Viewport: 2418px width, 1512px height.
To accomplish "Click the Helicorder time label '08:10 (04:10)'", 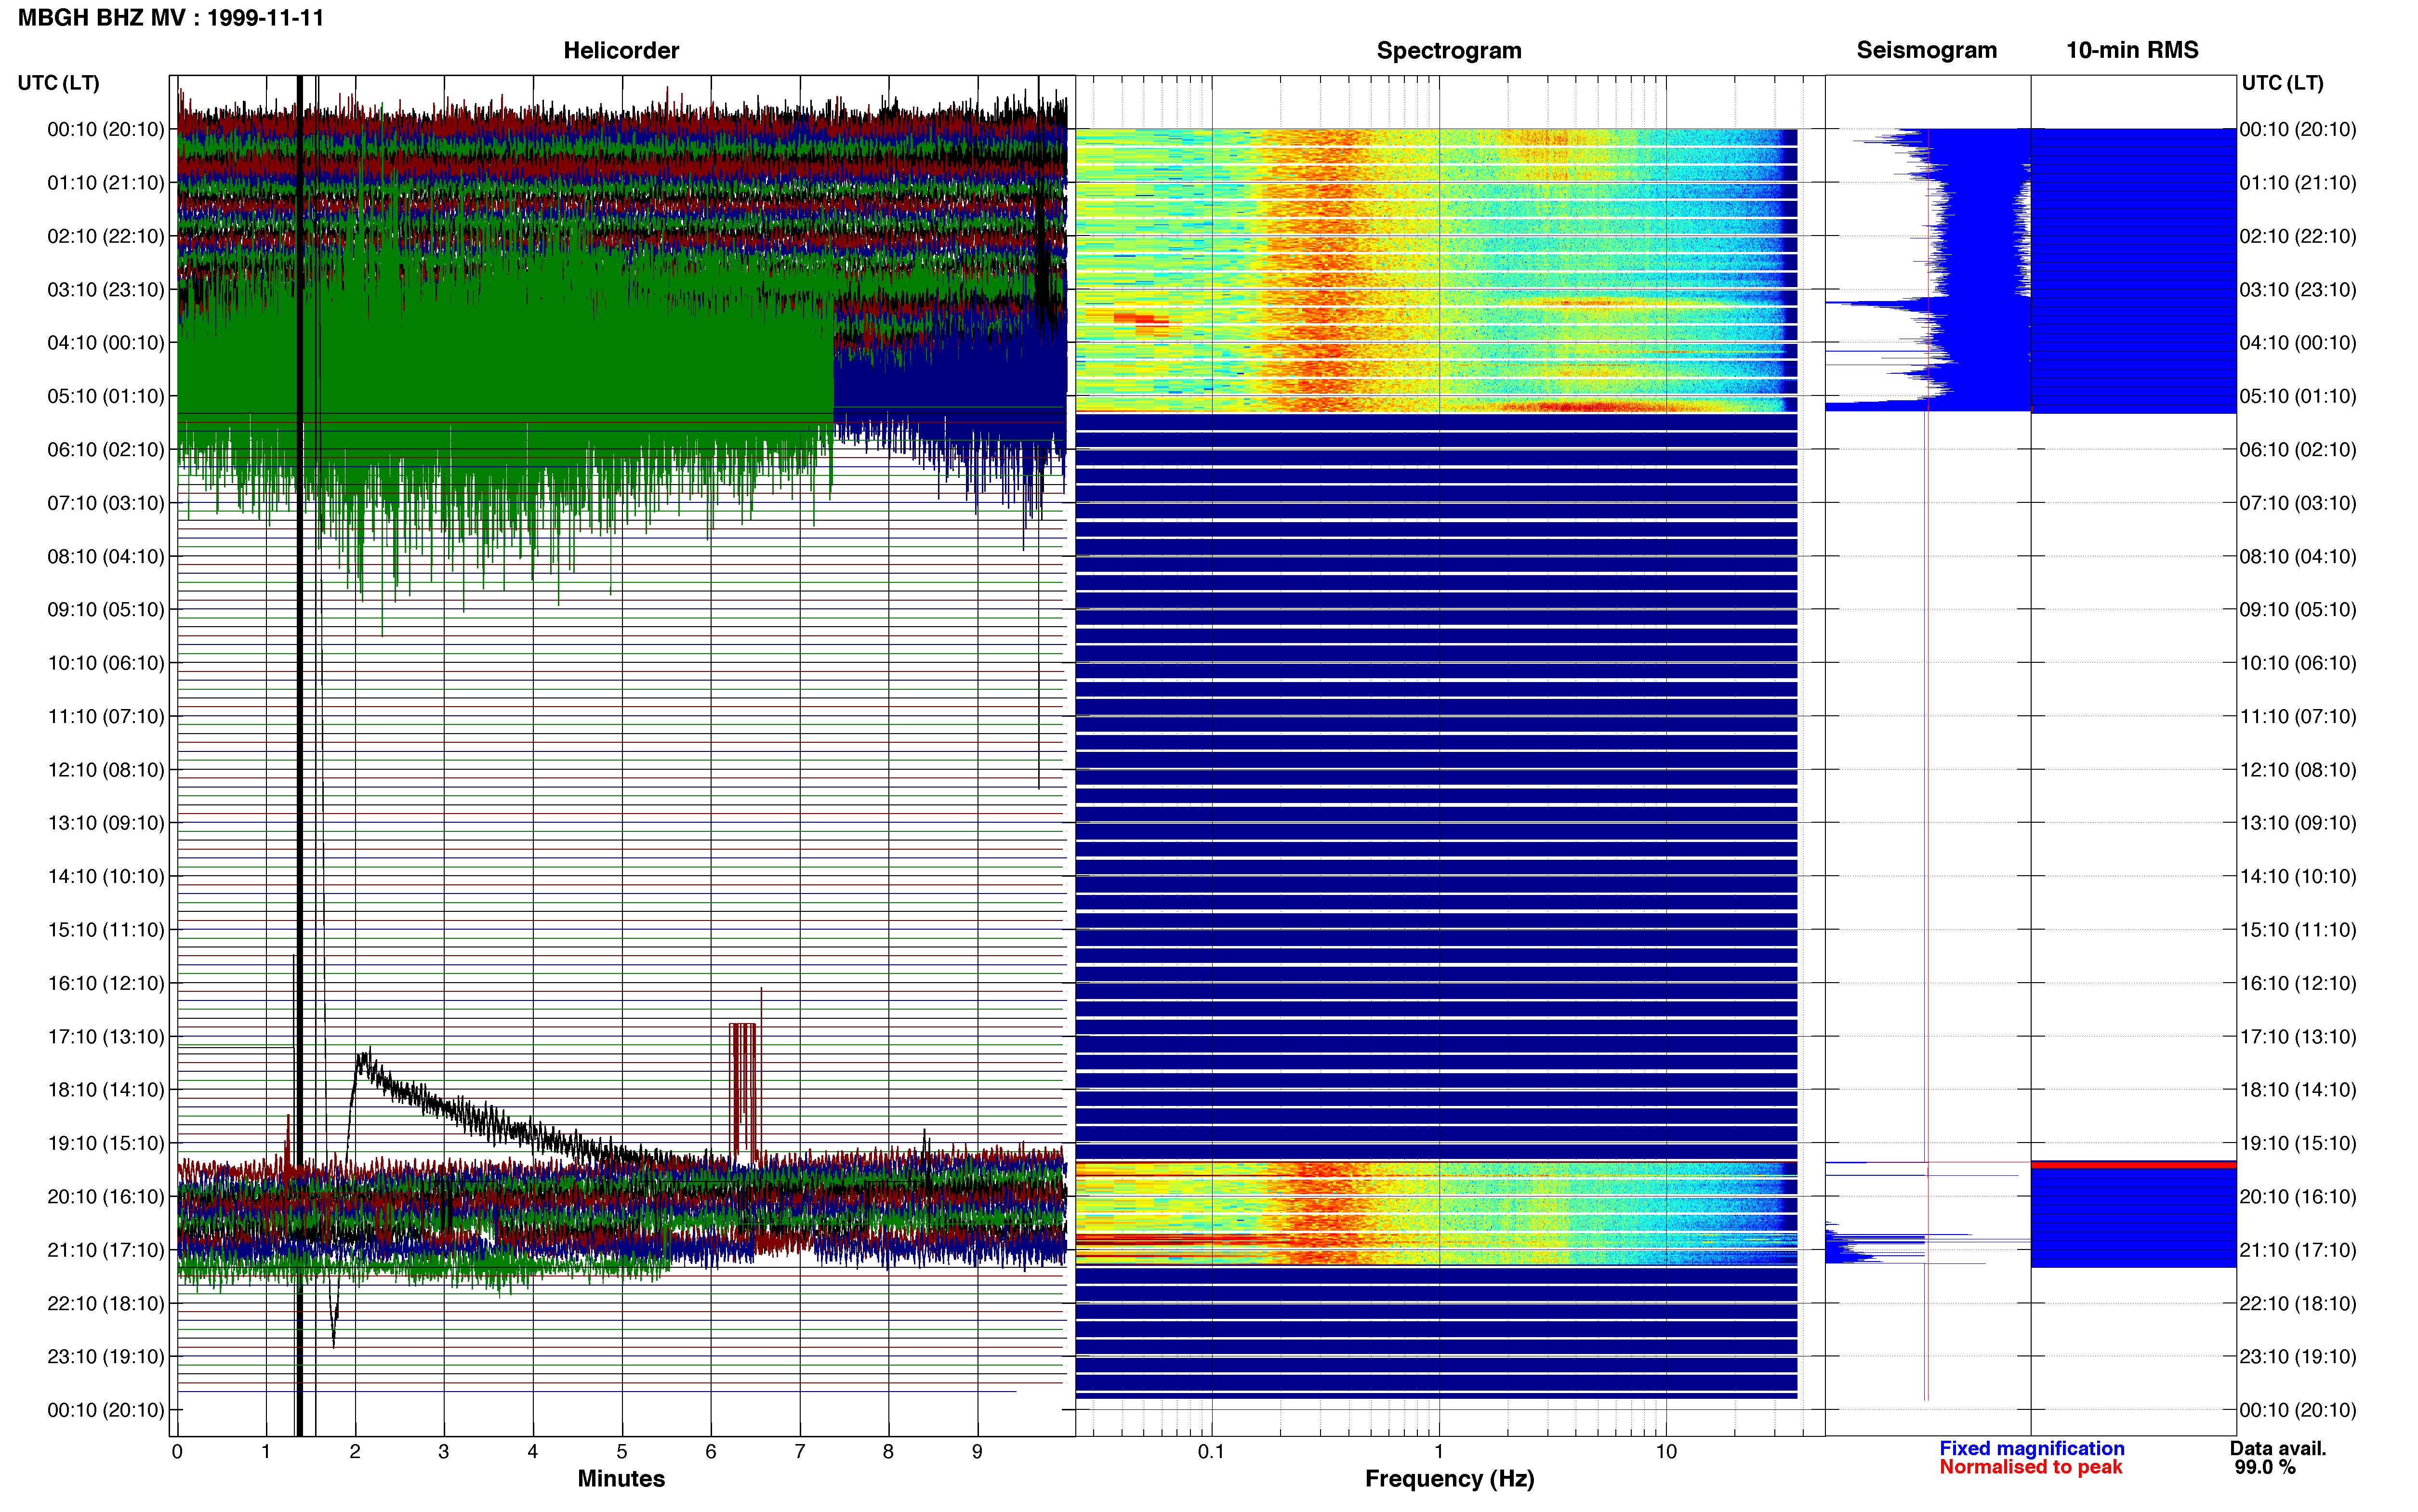I will 106,556.
